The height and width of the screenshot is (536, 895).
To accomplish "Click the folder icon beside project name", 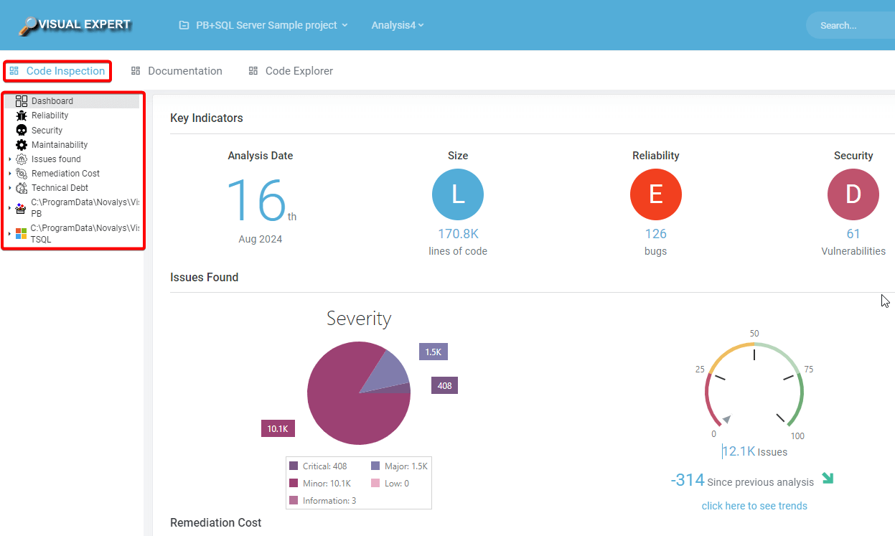I will [x=184, y=25].
